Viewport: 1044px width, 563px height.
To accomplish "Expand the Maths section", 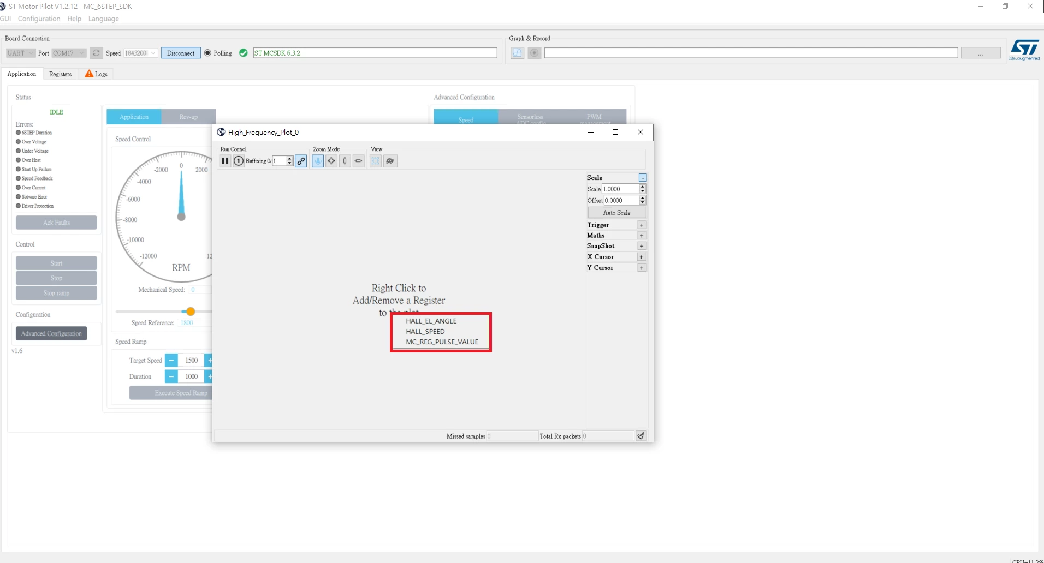I will click(x=642, y=236).
